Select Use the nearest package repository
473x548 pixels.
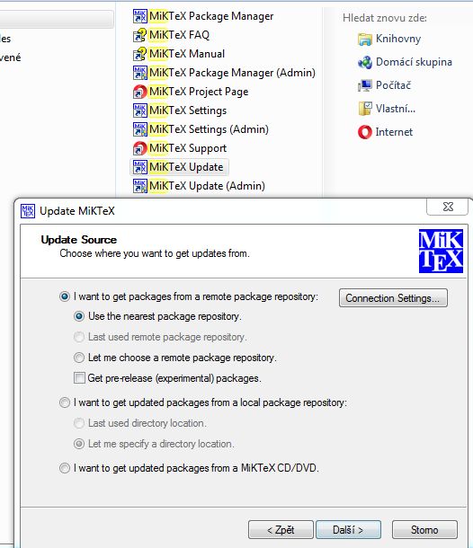tap(79, 316)
